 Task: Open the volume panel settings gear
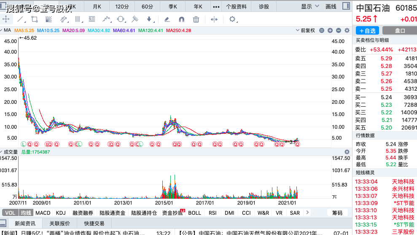(x=347, y=152)
